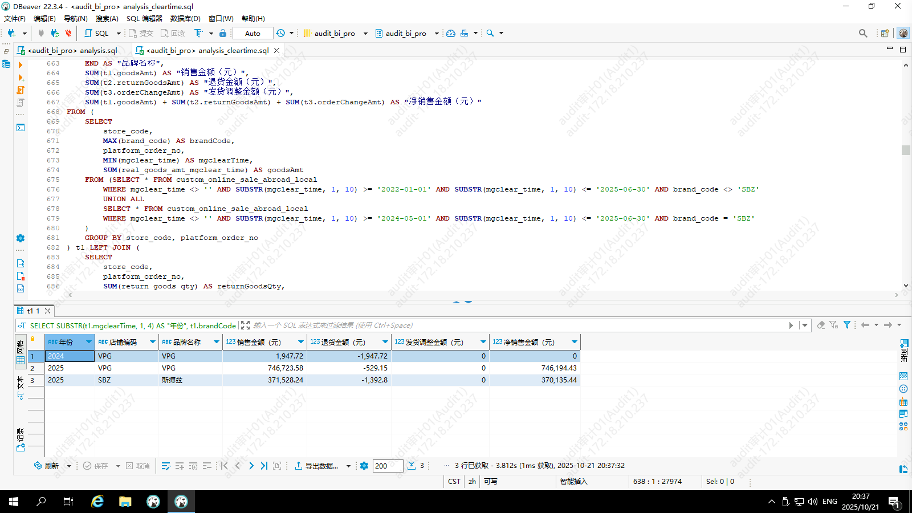Click the disconnect icon in main toolbar

pos(68,33)
